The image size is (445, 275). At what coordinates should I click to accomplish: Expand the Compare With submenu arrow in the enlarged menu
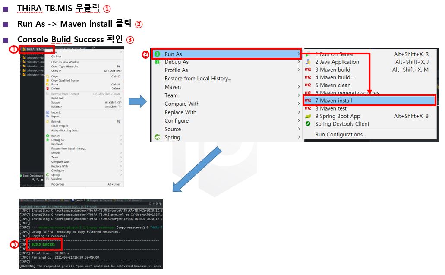point(298,104)
